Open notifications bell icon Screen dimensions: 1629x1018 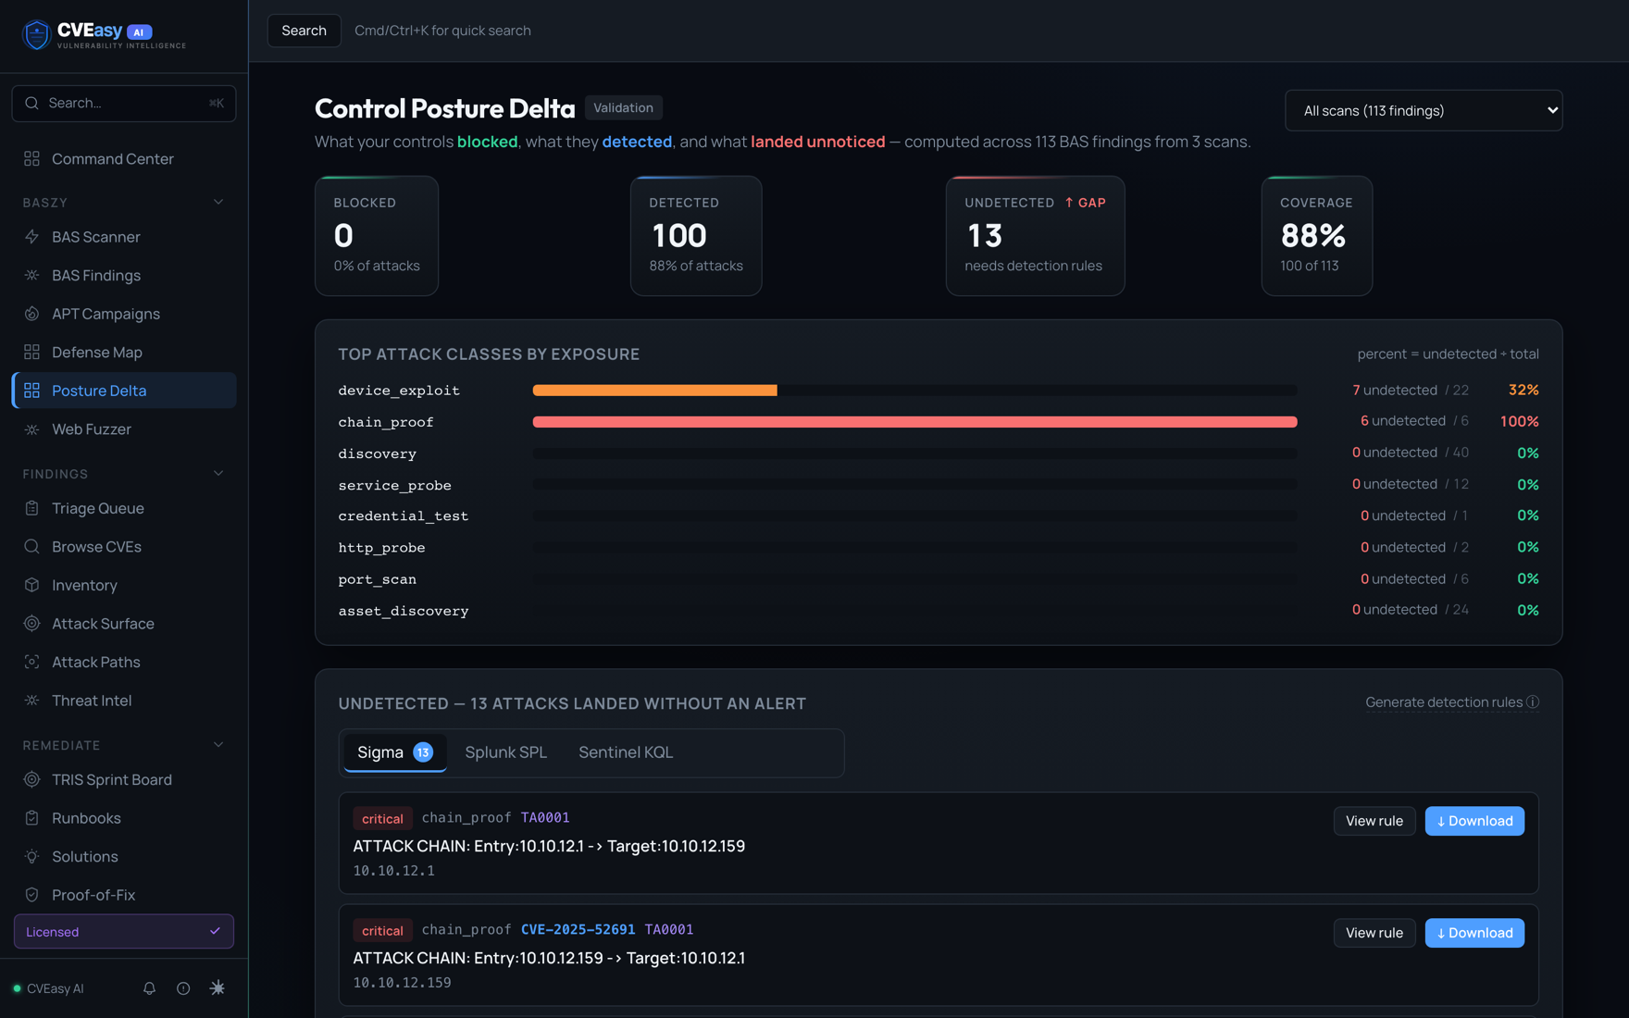pos(149,988)
